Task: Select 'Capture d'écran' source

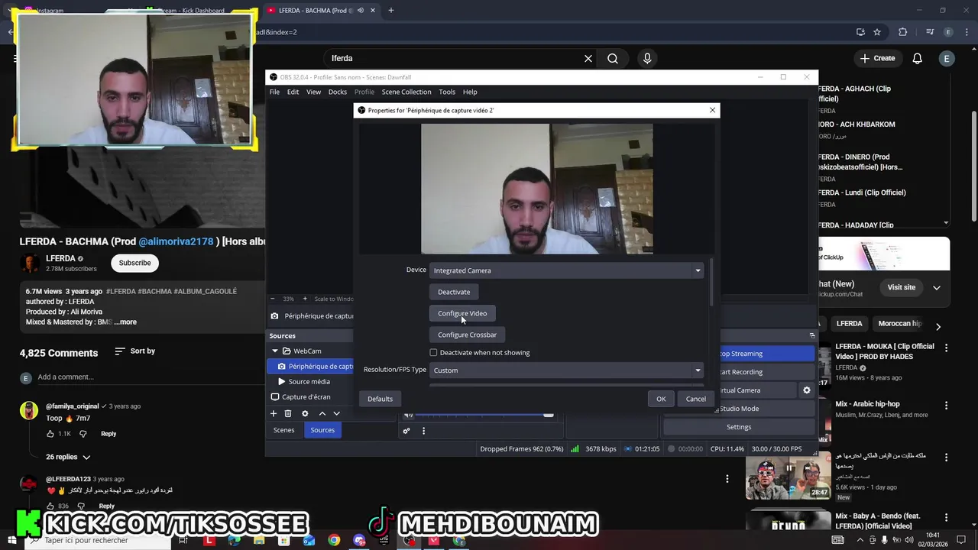Action: coord(306,397)
